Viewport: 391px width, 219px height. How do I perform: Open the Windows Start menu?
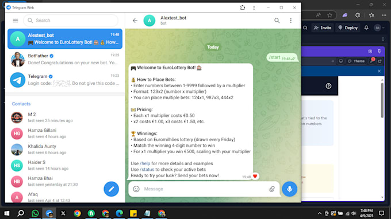pos(7,213)
